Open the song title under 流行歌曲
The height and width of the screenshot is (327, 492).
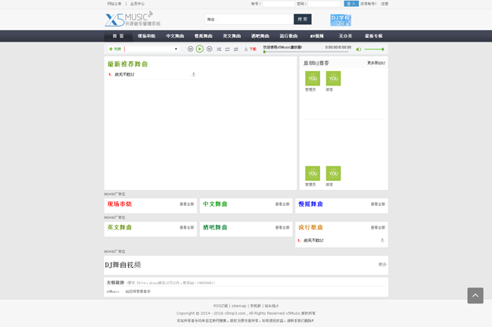pyautogui.click(x=313, y=241)
